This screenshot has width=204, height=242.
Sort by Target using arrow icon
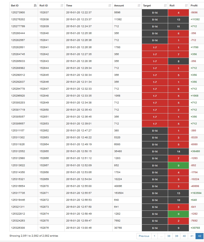coord(165,5)
